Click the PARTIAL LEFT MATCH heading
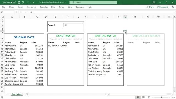Screen dimensions: 176x99 point(145,36)
